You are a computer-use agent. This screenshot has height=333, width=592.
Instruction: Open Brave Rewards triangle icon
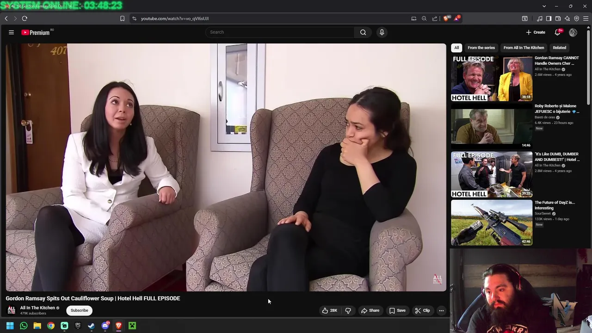tap(457, 18)
